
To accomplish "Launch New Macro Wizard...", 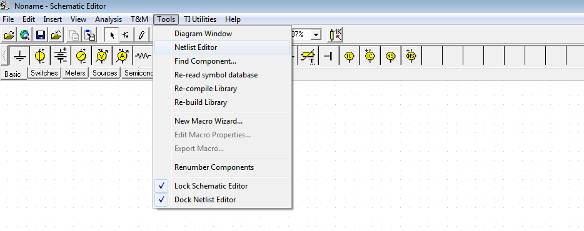I will [x=223, y=121].
